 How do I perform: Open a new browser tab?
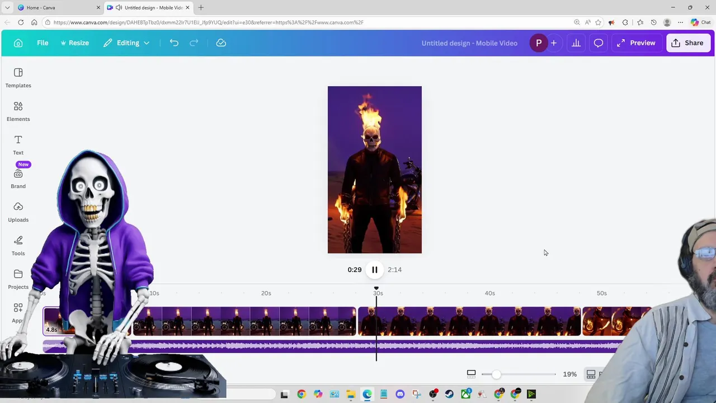pyautogui.click(x=201, y=7)
